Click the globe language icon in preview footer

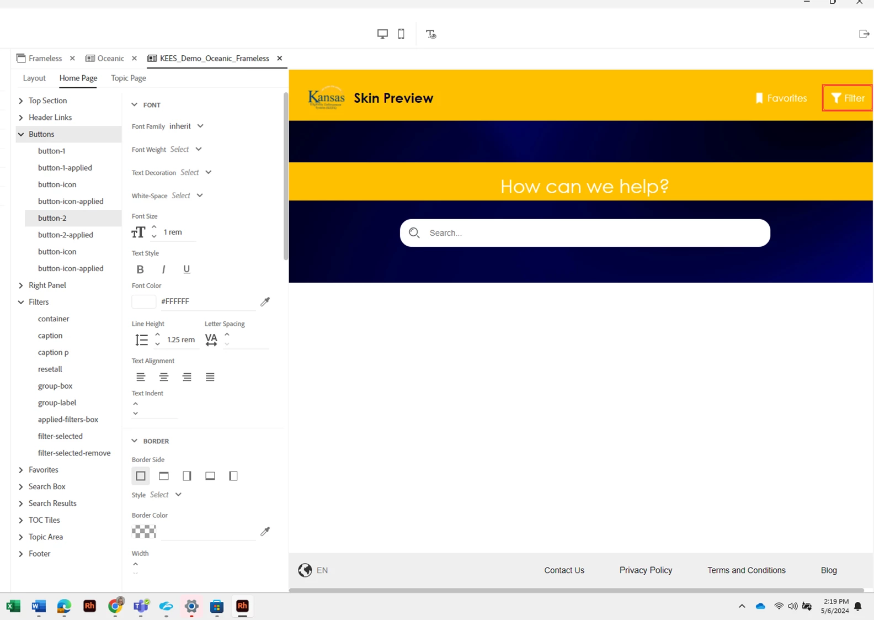click(305, 570)
